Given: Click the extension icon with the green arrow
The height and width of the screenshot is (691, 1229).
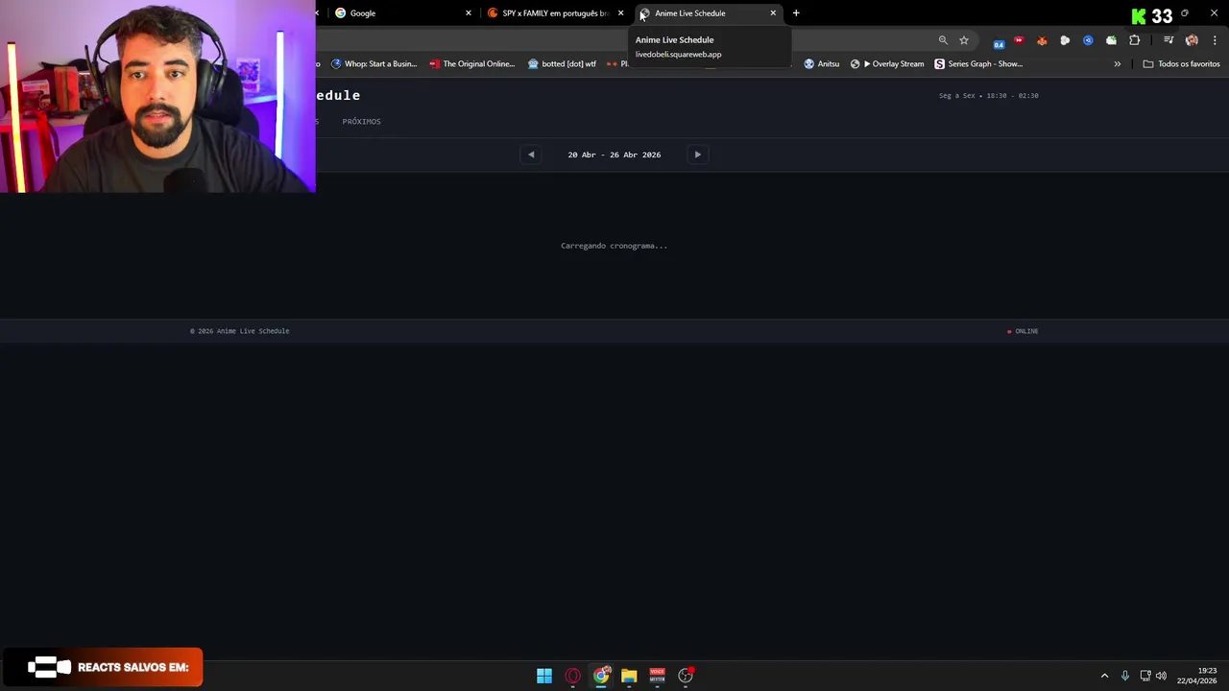Looking at the screenshot, I should (1111, 40).
